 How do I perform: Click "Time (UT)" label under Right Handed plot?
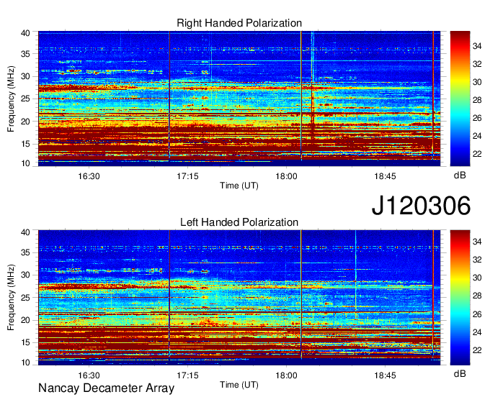point(239,186)
